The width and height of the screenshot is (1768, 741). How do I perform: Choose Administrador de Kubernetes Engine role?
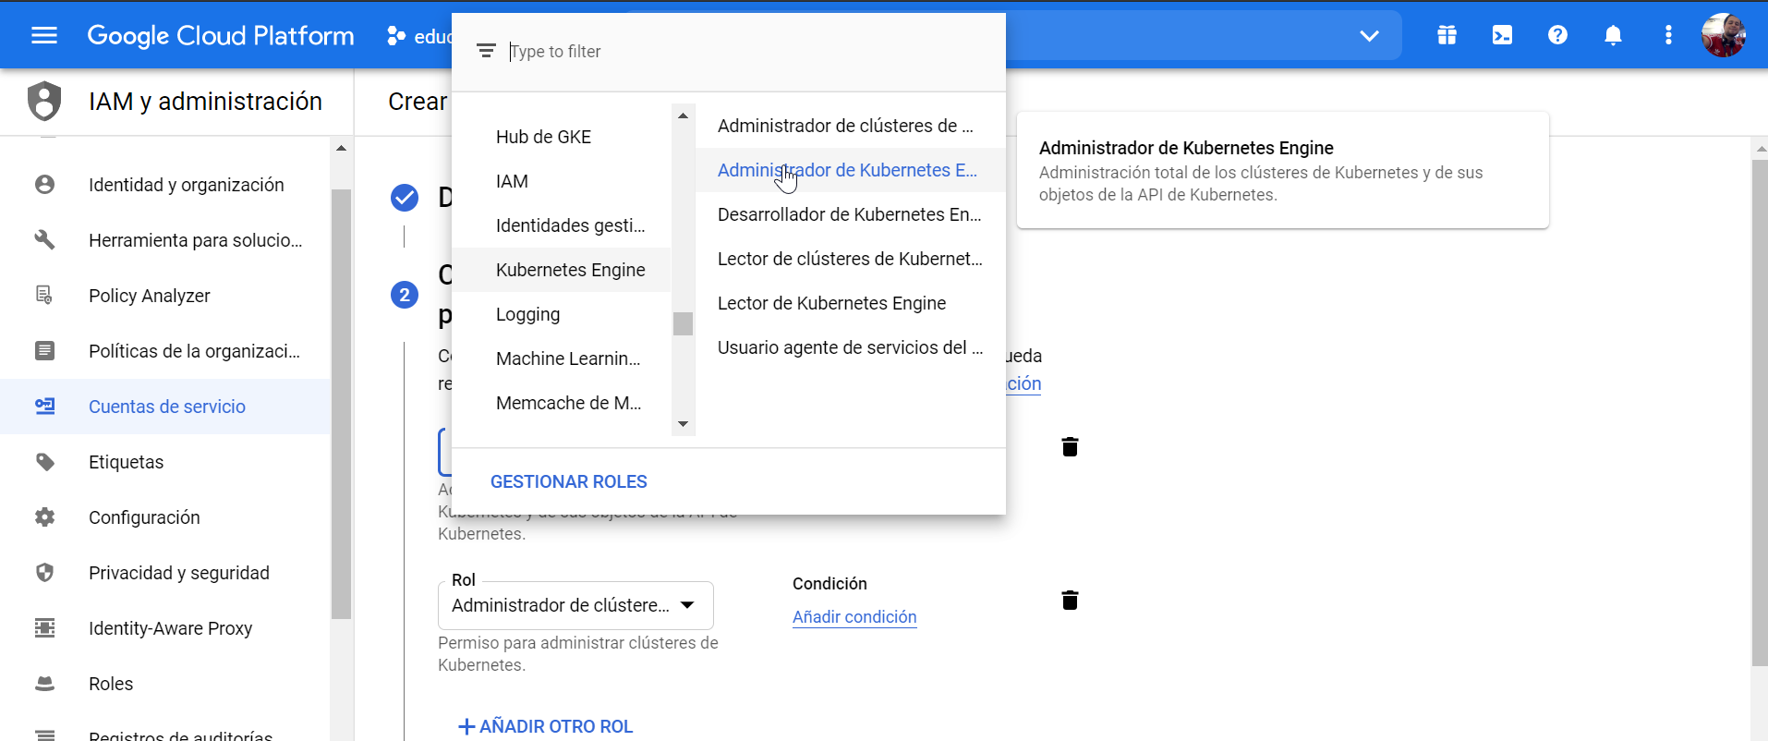tap(851, 170)
